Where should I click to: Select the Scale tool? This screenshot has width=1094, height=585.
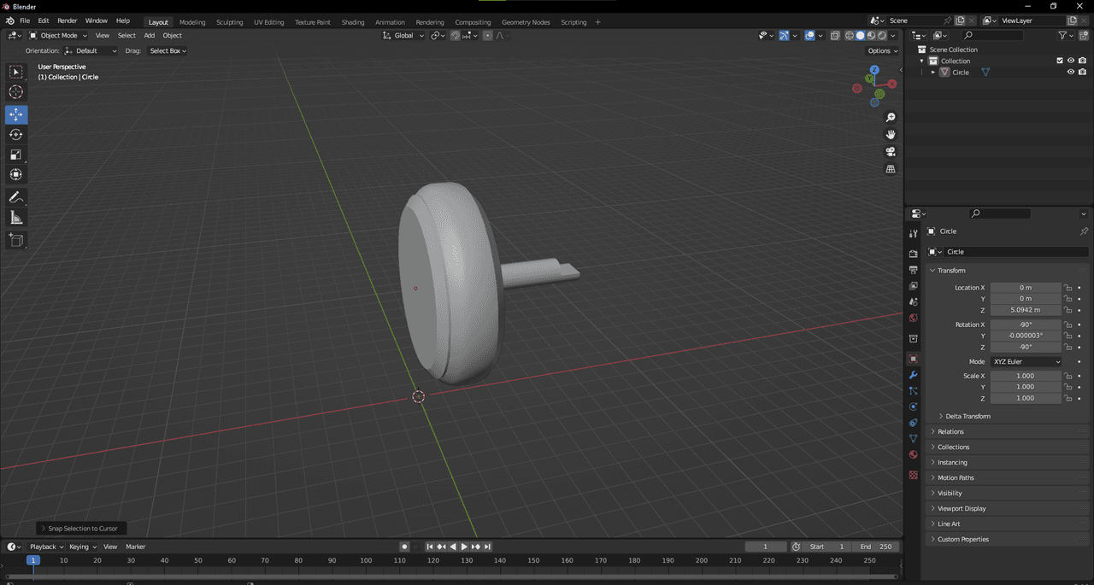(x=16, y=155)
